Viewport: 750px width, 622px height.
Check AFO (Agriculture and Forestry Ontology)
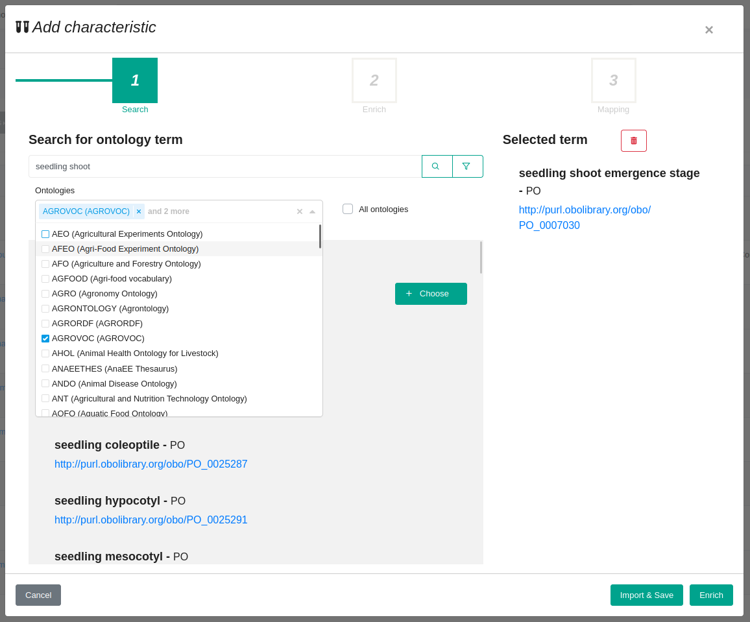[x=45, y=264]
